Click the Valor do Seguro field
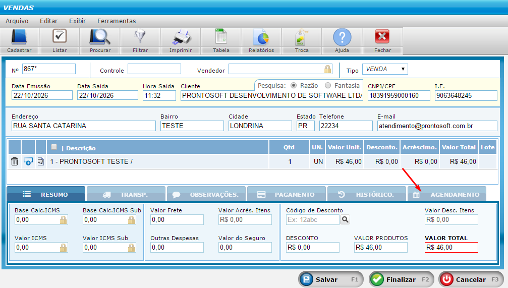This screenshot has width=508, height=288. tap(245, 248)
